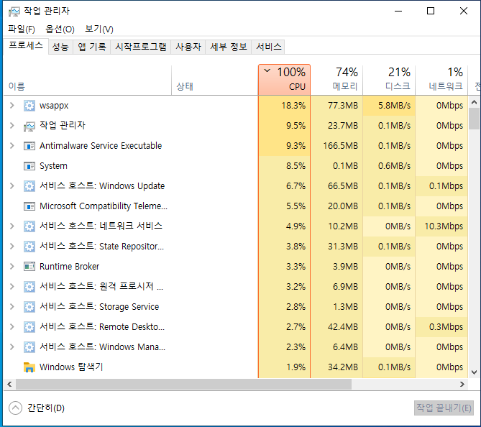
Task: Expand Antimalware Service Executable group
Action: click(x=12, y=146)
